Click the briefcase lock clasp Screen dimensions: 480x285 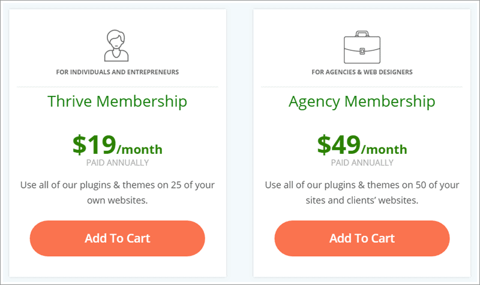(x=362, y=51)
